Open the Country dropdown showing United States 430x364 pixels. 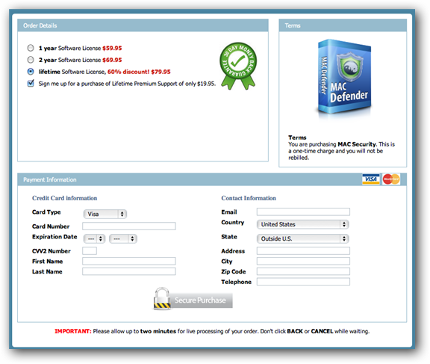(303, 224)
